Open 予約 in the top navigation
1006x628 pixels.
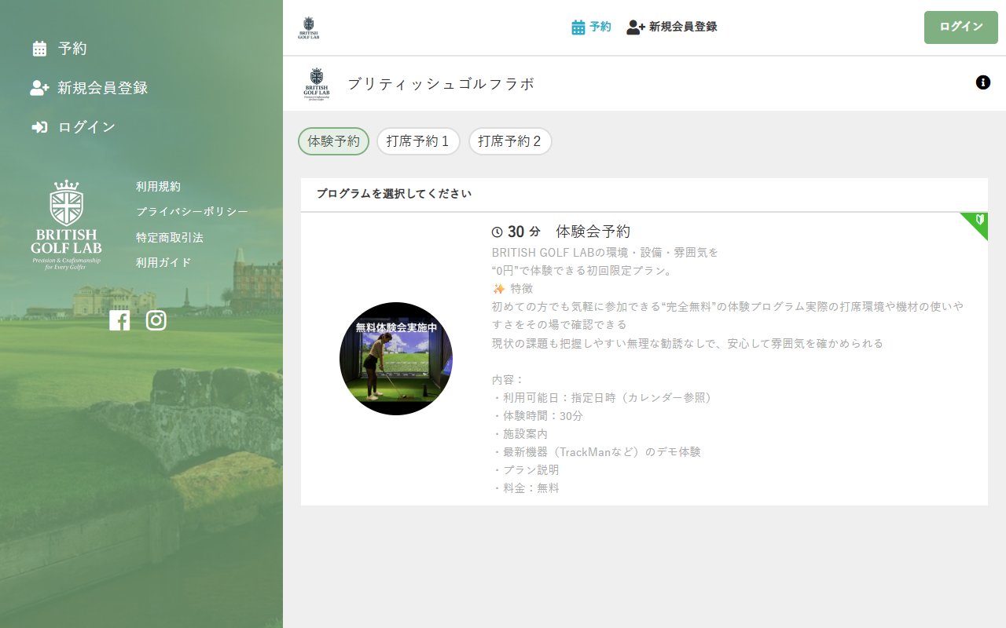[x=591, y=27]
